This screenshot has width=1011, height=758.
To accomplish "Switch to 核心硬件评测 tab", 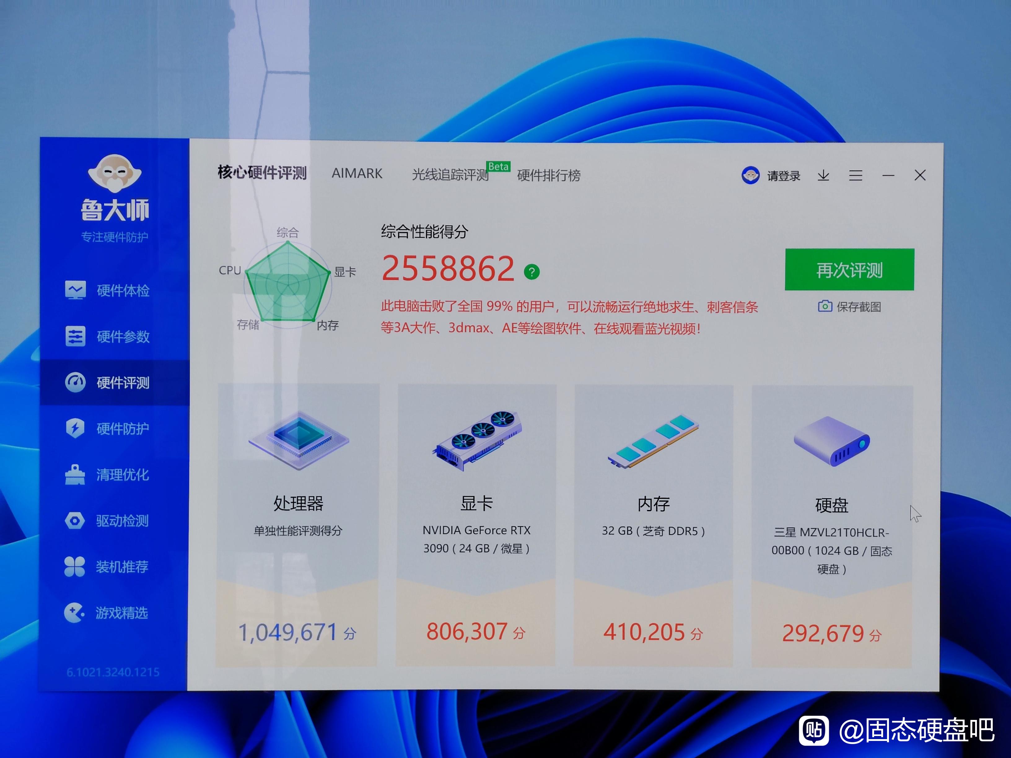I will pyautogui.click(x=262, y=173).
